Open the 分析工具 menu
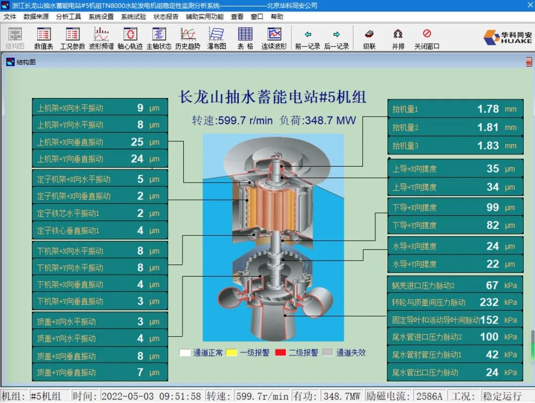 coord(68,17)
